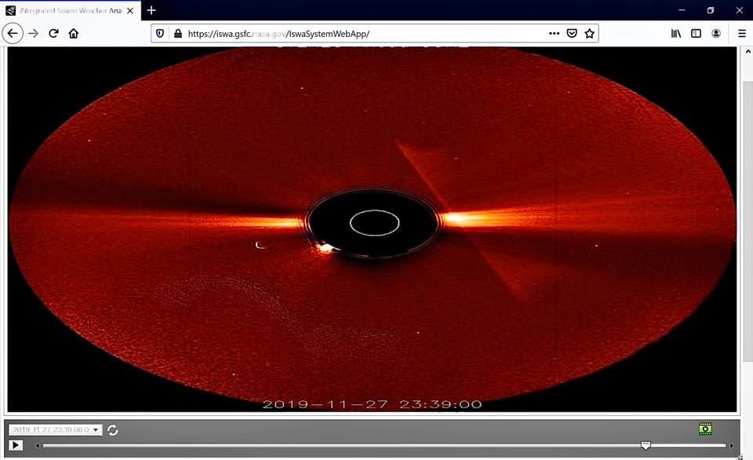Play the coronagraph animation
Viewport: 753px width, 460px height.
(x=16, y=445)
